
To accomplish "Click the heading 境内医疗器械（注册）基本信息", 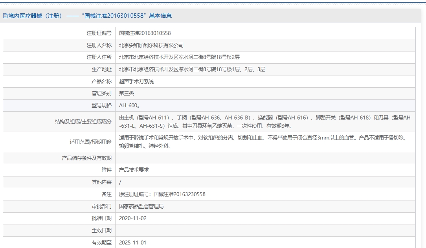I will [90, 16].
